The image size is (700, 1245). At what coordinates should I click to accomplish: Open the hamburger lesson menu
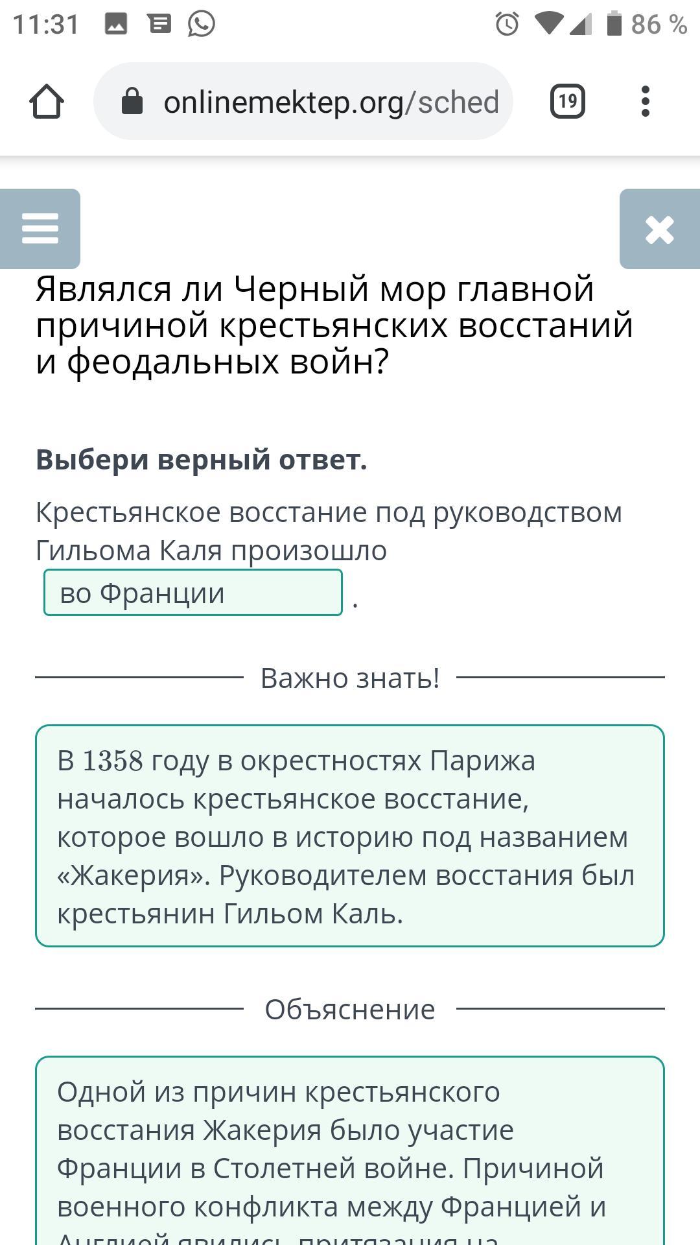point(40,229)
